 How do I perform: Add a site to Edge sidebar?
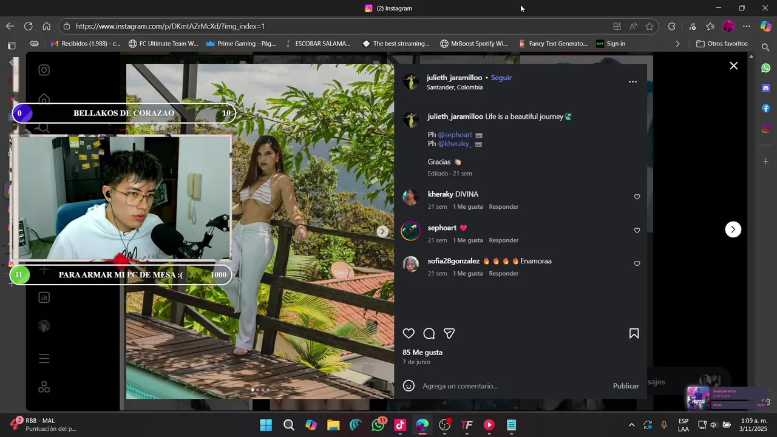pyautogui.click(x=766, y=161)
